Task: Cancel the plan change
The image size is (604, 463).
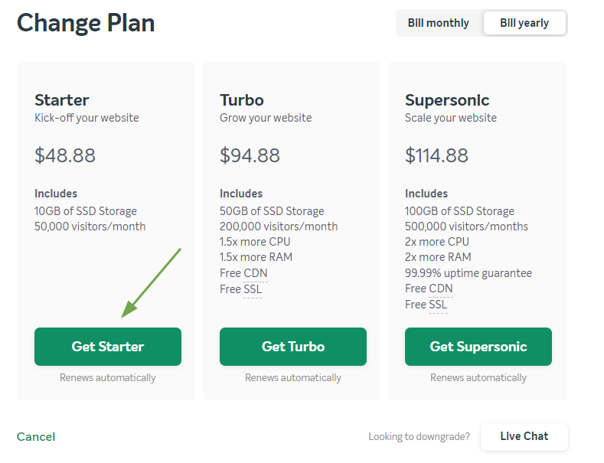Action: coord(36,437)
